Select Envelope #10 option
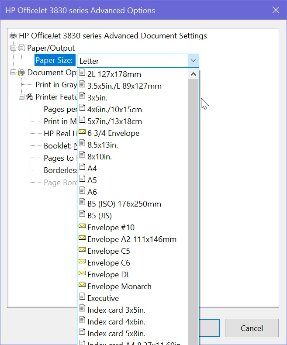The width and height of the screenshot is (287, 345). point(133,227)
